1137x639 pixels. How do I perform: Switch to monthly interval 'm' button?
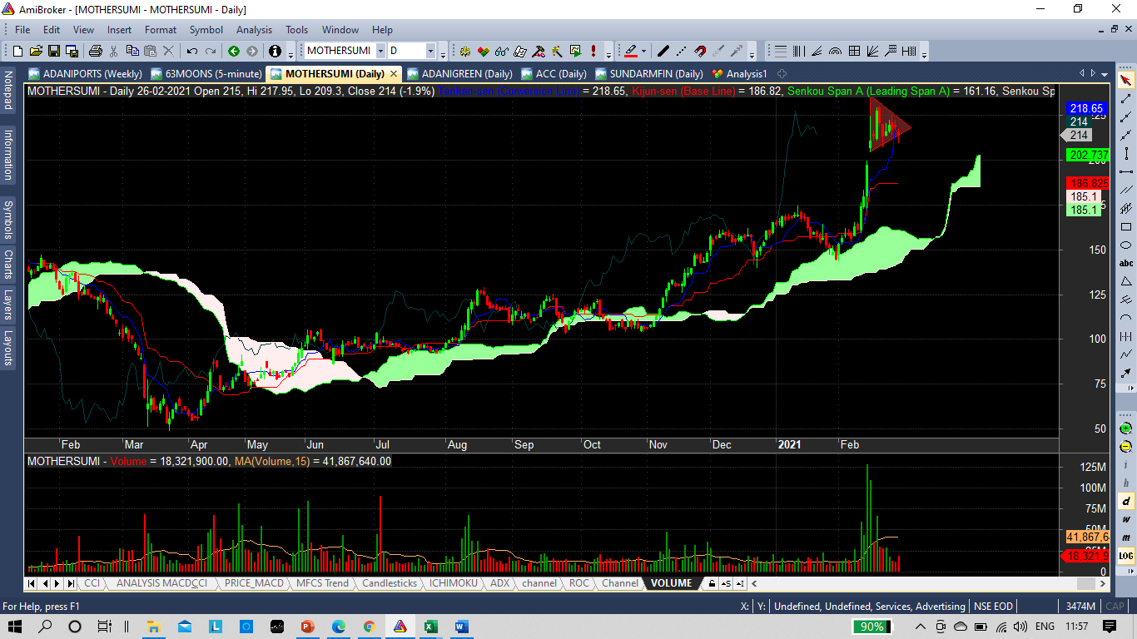(1125, 537)
